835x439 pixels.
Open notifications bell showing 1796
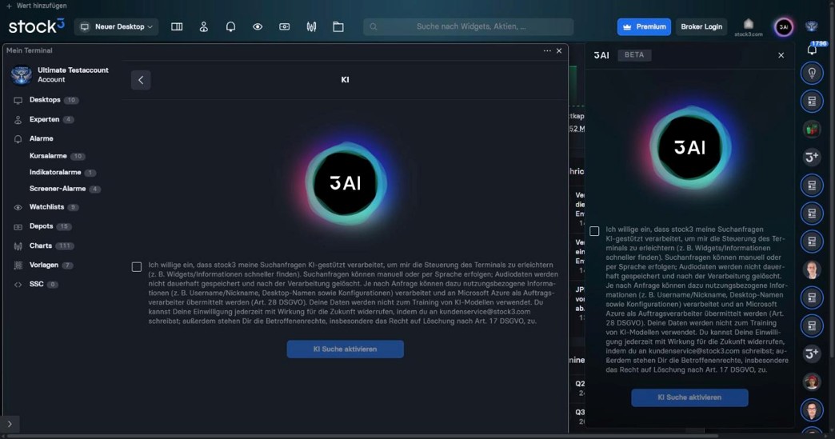[812, 49]
